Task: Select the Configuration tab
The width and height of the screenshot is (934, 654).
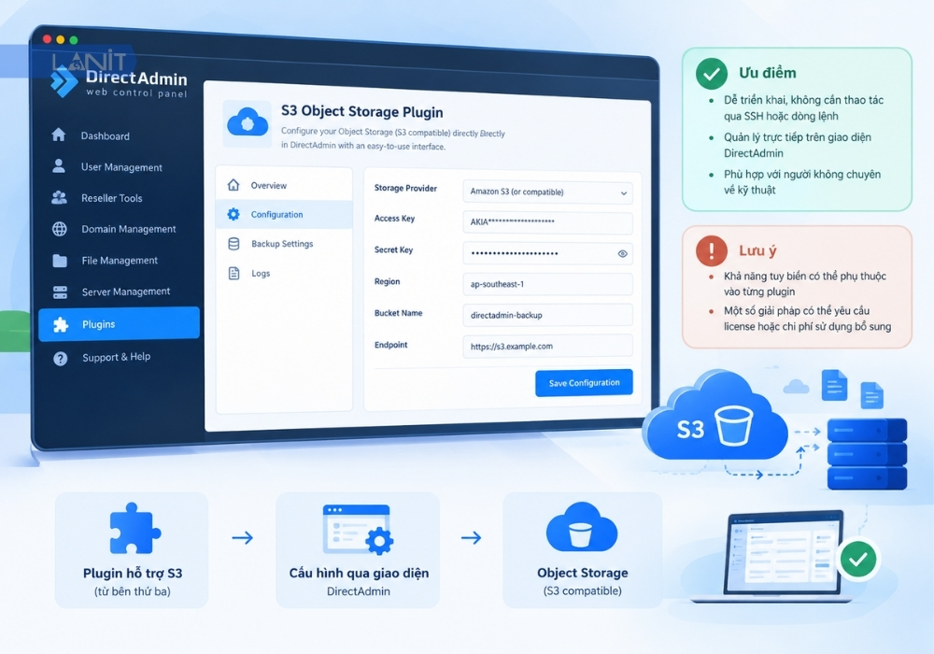Action: click(x=284, y=215)
